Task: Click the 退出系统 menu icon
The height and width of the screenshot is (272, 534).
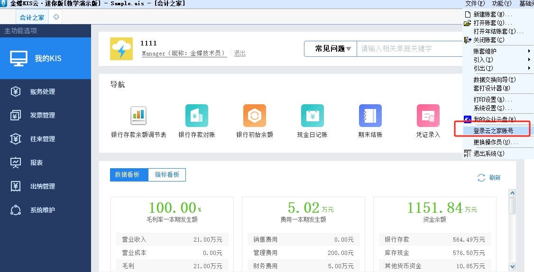Action: click(x=468, y=154)
